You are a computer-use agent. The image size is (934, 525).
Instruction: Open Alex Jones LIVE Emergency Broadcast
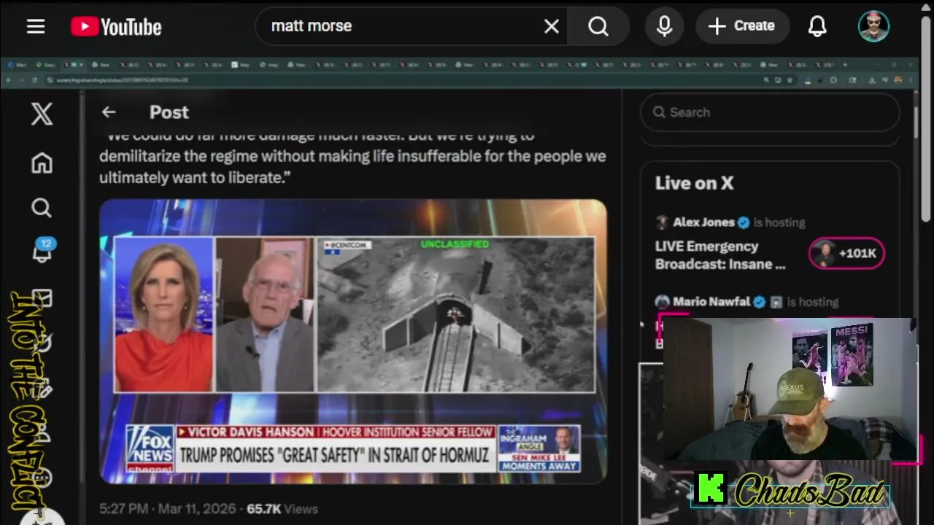(721, 255)
